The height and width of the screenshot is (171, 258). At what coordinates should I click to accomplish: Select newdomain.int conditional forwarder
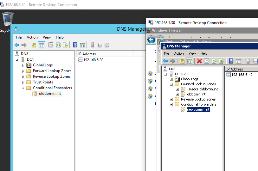(198, 109)
